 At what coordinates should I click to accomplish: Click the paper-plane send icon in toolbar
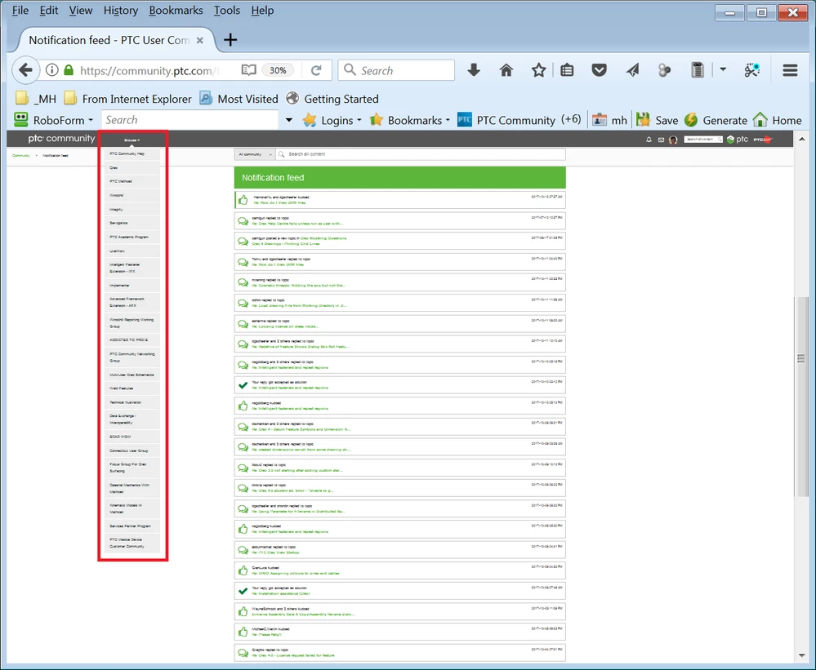pyautogui.click(x=632, y=69)
